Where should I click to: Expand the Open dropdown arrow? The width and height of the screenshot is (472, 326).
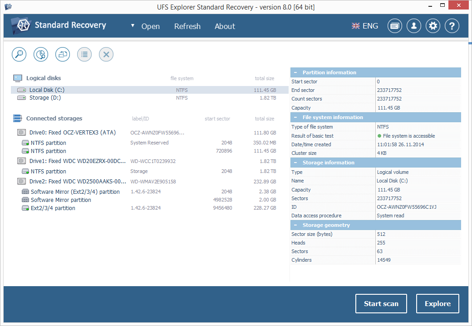[133, 26]
